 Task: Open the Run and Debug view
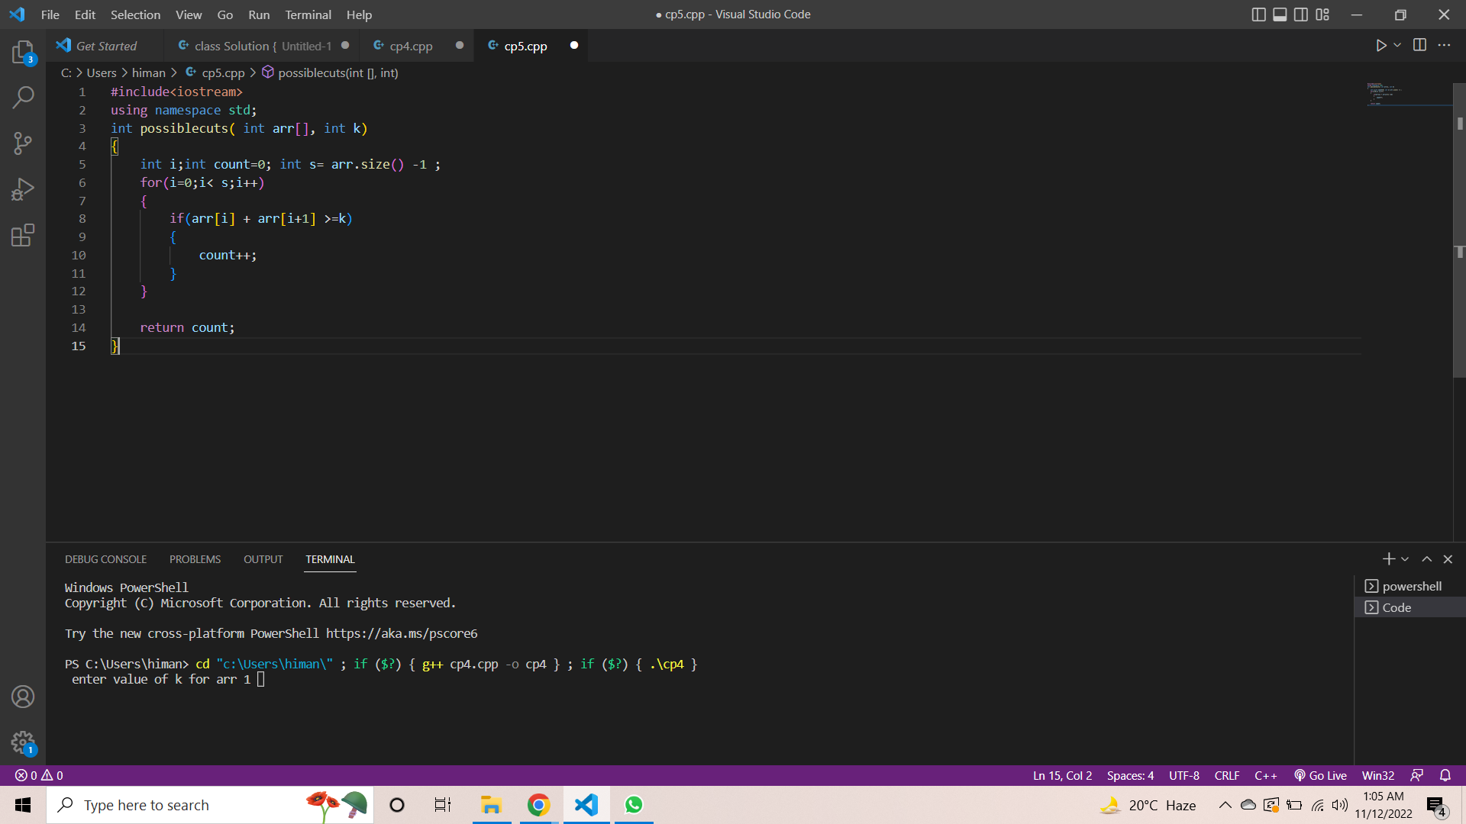click(23, 189)
